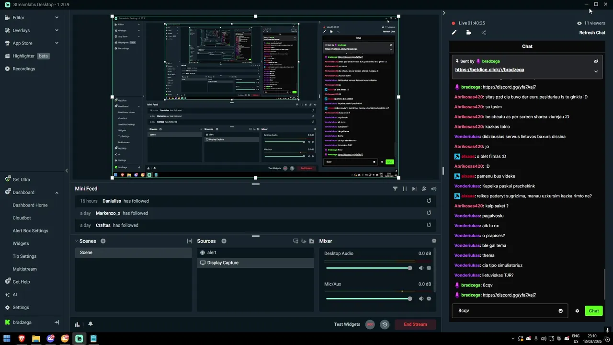
Task: Click Test Widgets
Action: (347, 324)
